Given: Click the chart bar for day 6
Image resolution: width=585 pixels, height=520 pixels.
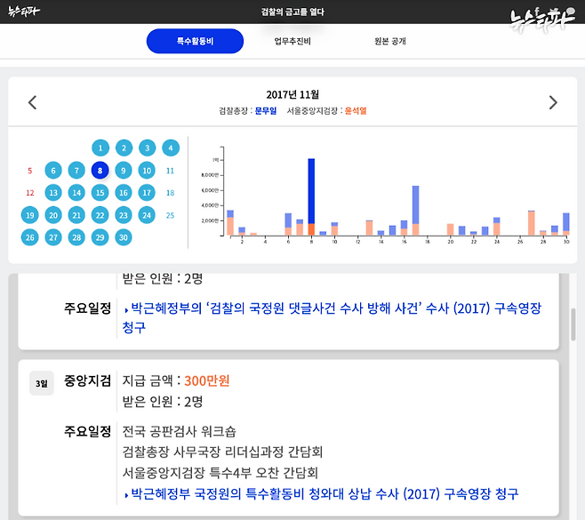Looking at the screenshot, I should (288, 225).
